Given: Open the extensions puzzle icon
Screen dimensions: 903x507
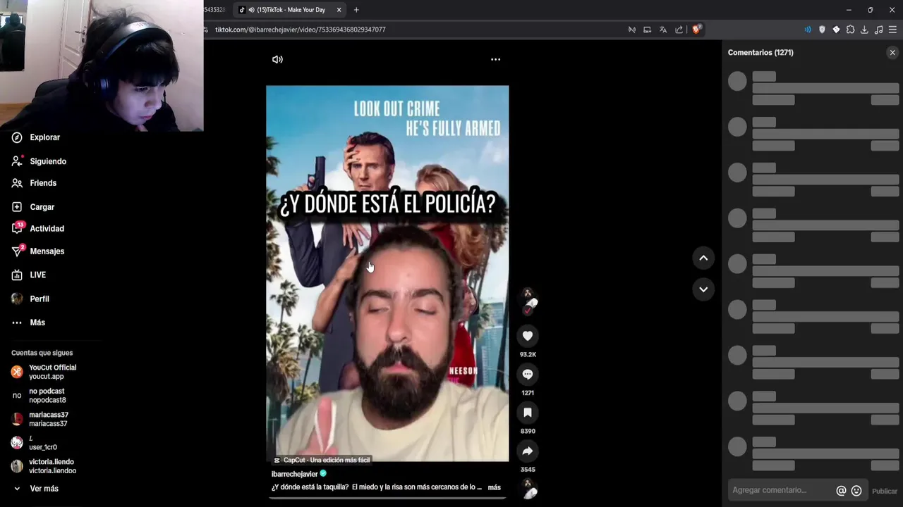Looking at the screenshot, I should tap(850, 30).
